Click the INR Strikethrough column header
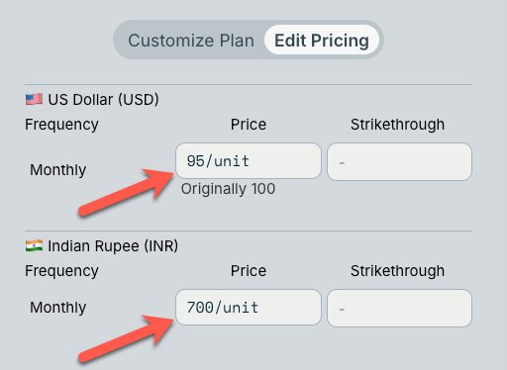 click(x=397, y=271)
